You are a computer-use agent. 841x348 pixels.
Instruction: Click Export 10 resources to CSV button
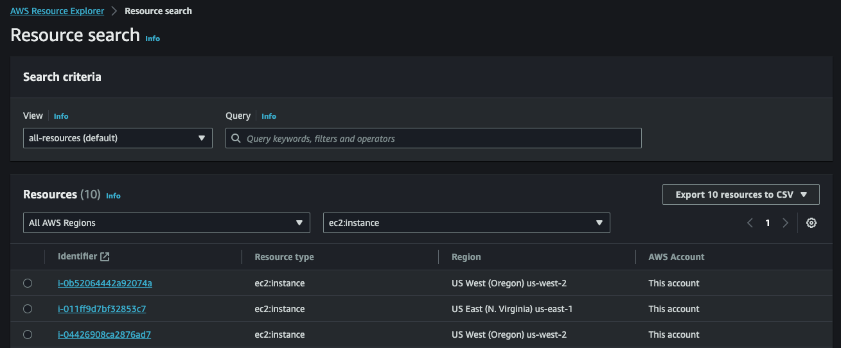[741, 195]
